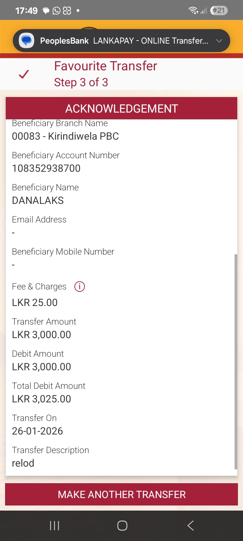Tap the beneficiary account number 108352938700
Image resolution: width=243 pixels, height=541 pixels.
pos(46,168)
